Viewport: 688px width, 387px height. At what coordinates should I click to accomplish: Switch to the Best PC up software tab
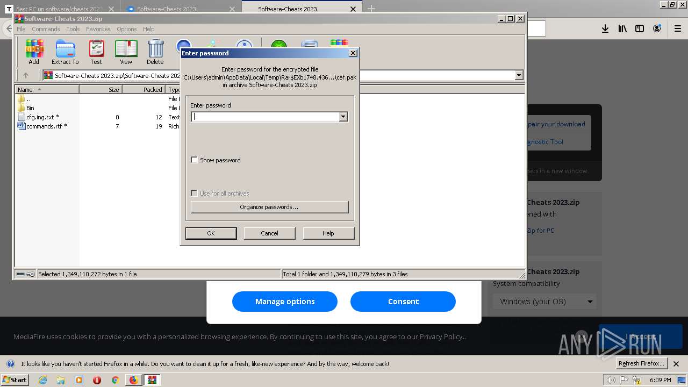pos(59,9)
